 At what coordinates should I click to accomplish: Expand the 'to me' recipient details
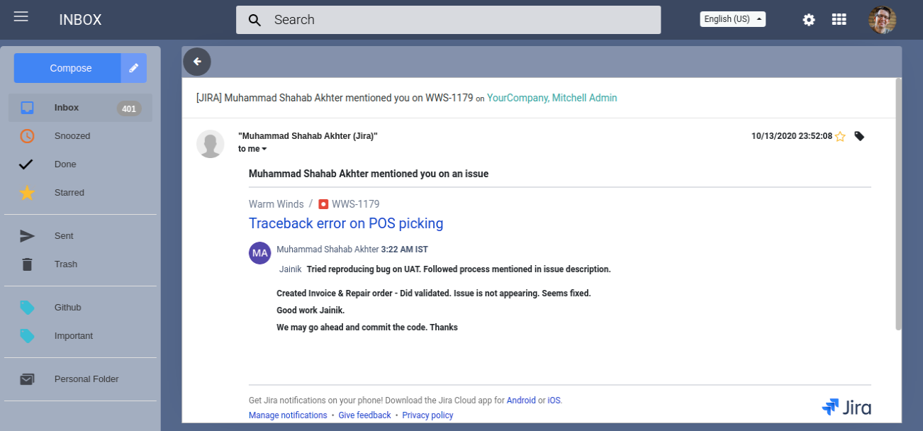[x=253, y=149]
